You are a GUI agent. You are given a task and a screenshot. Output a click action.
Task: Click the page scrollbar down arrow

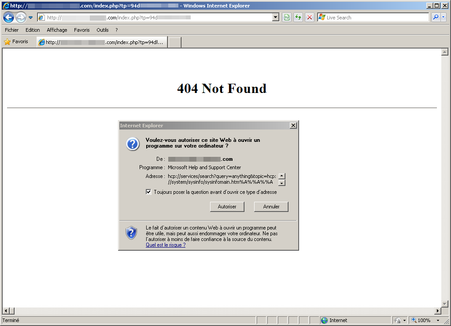click(445, 304)
